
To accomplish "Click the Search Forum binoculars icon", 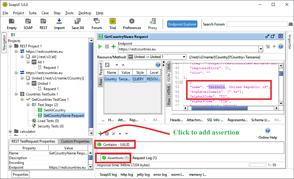I will point(291,24).
